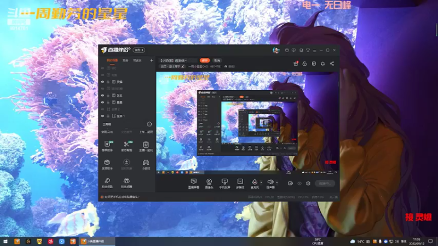This screenshot has height=246, width=438.
Task: Toggle the eye of the fourth greyed source layer
Action: [x=102, y=89]
